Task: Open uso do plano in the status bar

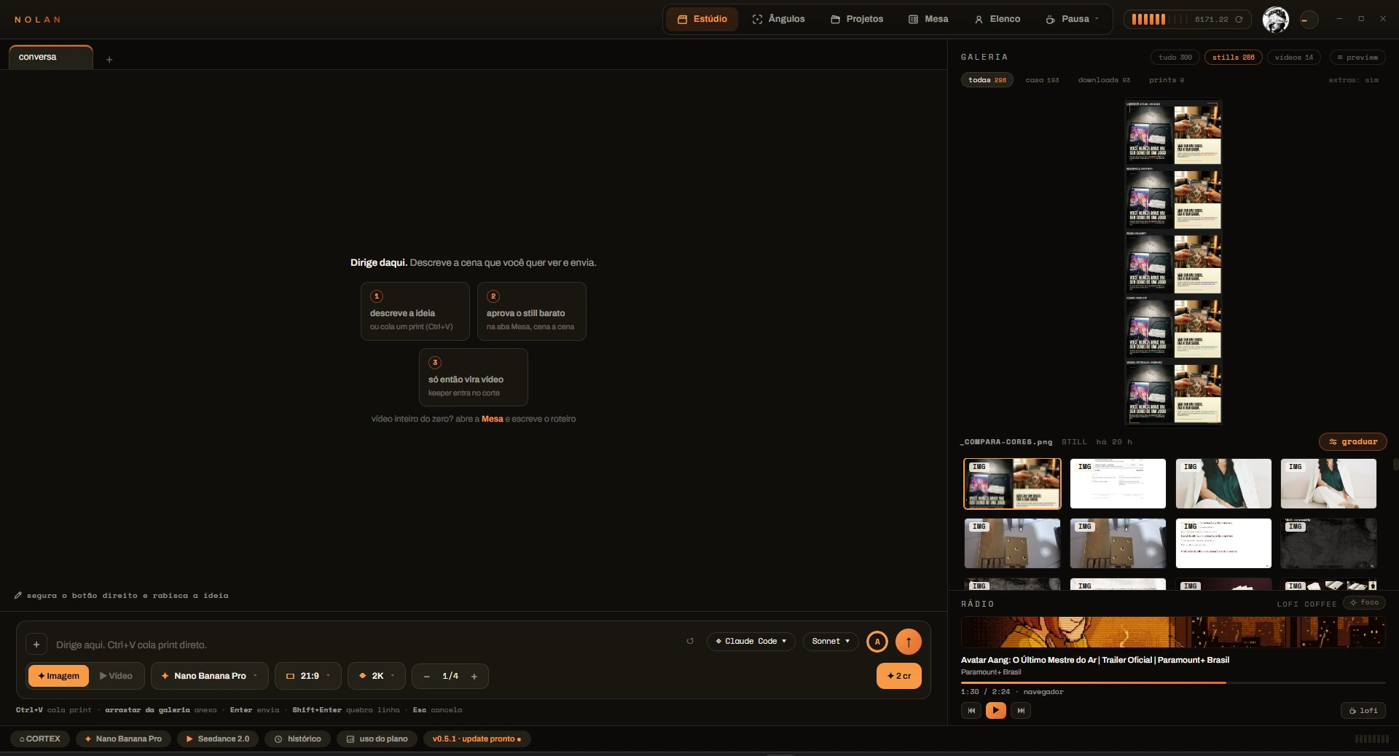Action: click(377, 739)
